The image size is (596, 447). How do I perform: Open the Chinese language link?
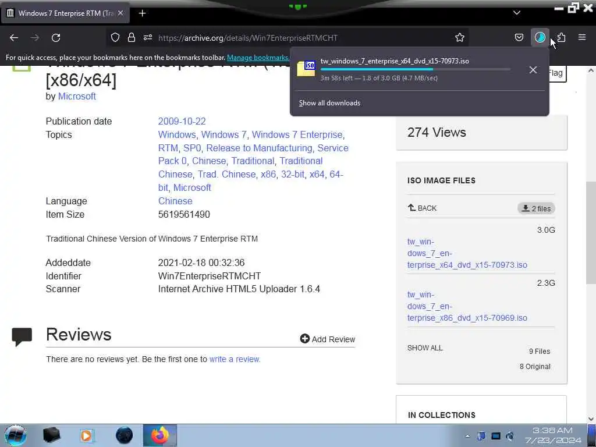(x=175, y=201)
